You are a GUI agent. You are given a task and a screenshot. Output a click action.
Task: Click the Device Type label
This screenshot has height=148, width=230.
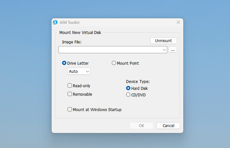click(x=138, y=81)
